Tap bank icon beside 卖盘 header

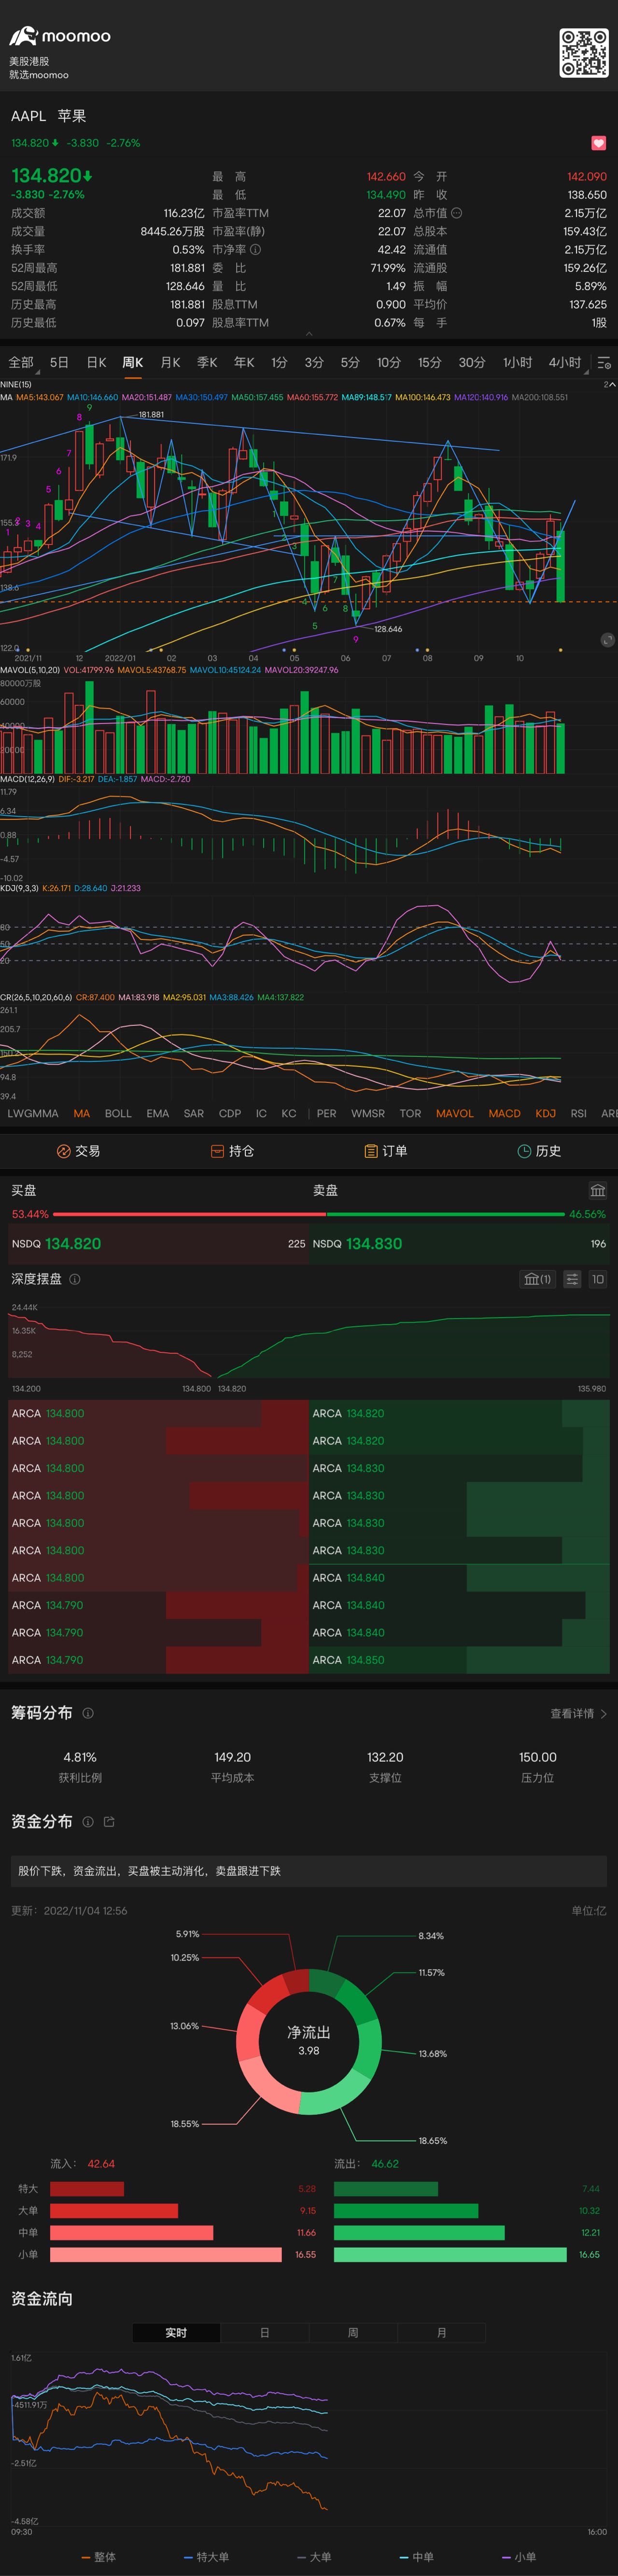coord(598,1190)
